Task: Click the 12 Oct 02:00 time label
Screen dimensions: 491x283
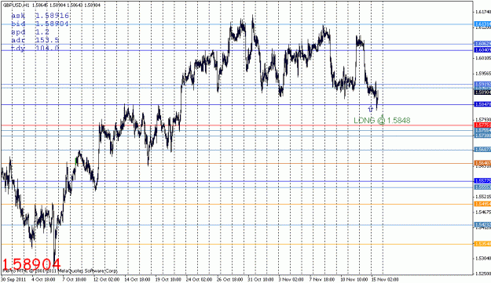Action: click(x=107, y=279)
